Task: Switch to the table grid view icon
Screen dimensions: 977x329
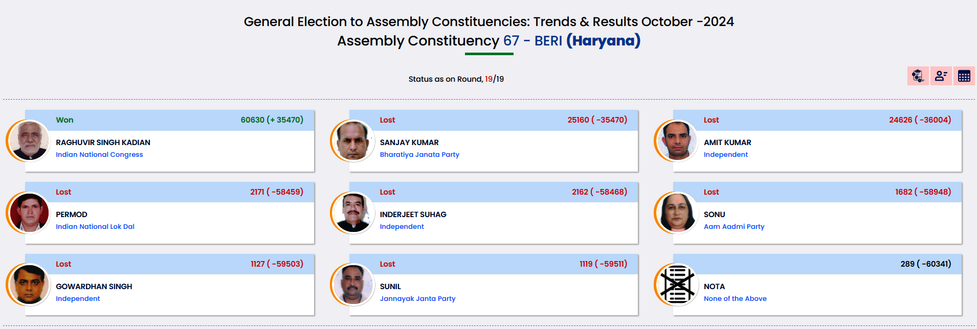Action: pyautogui.click(x=964, y=76)
